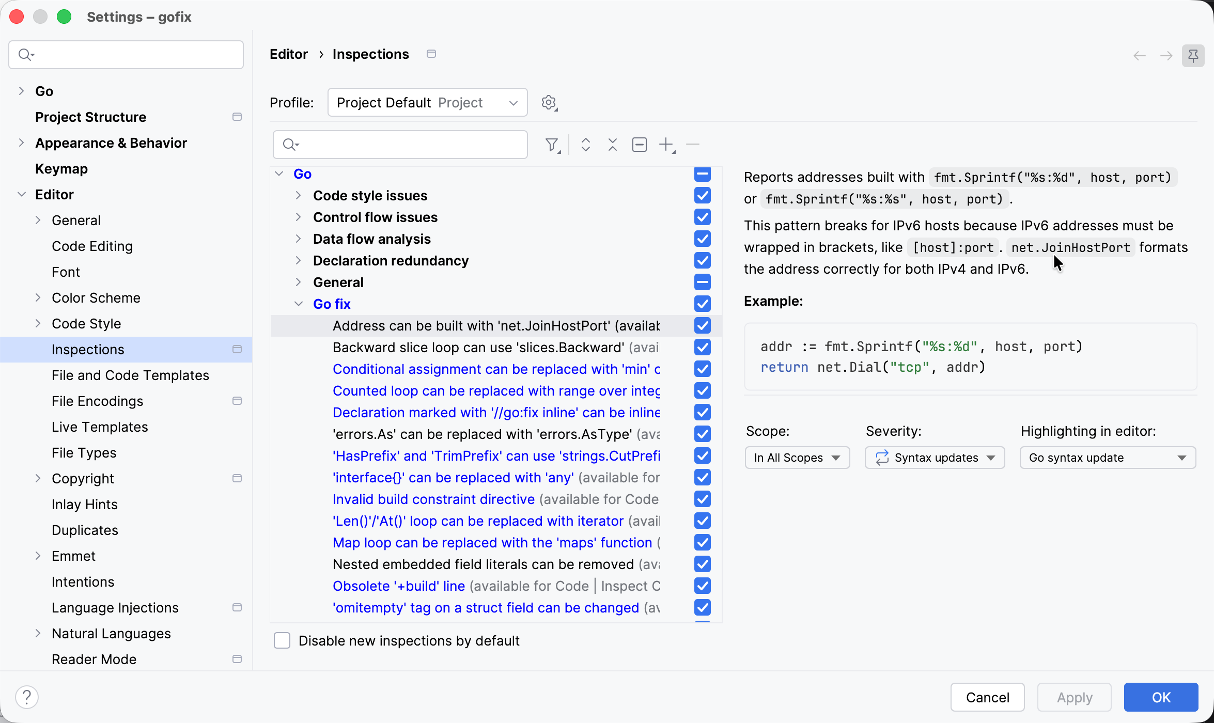Expand the Color Scheme sidebar node

pyautogui.click(x=38, y=297)
